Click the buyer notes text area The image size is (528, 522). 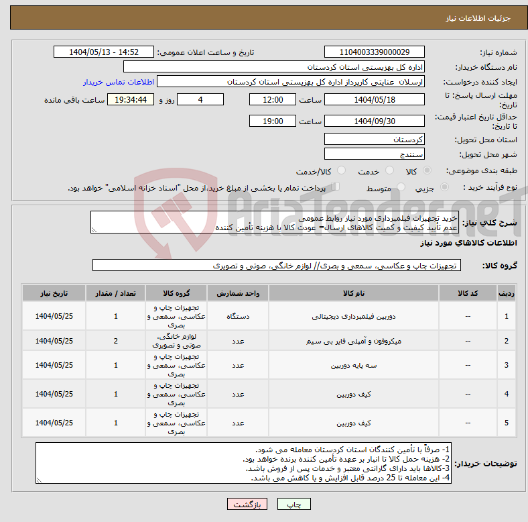click(x=243, y=464)
